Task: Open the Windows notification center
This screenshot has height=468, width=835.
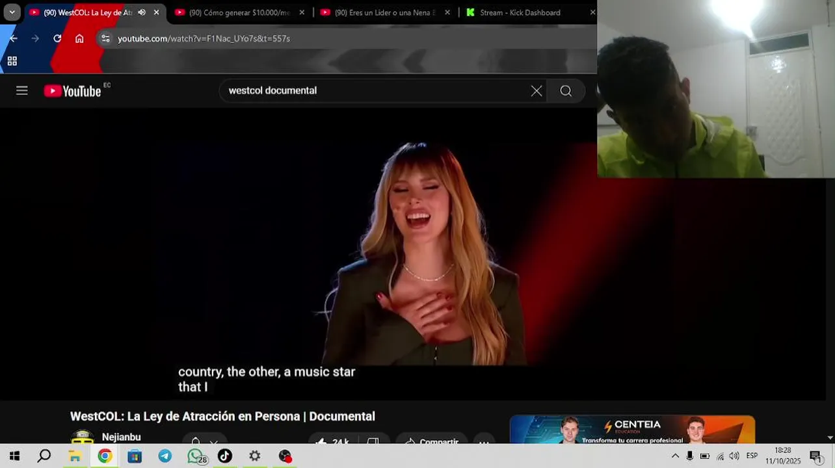Action: [x=816, y=456]
